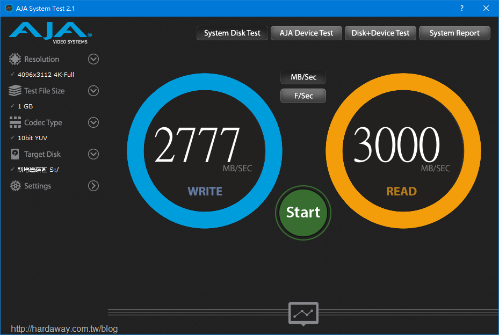Open help with the question mark
This screenshot has height=335, width=499.
click(462, 8)
